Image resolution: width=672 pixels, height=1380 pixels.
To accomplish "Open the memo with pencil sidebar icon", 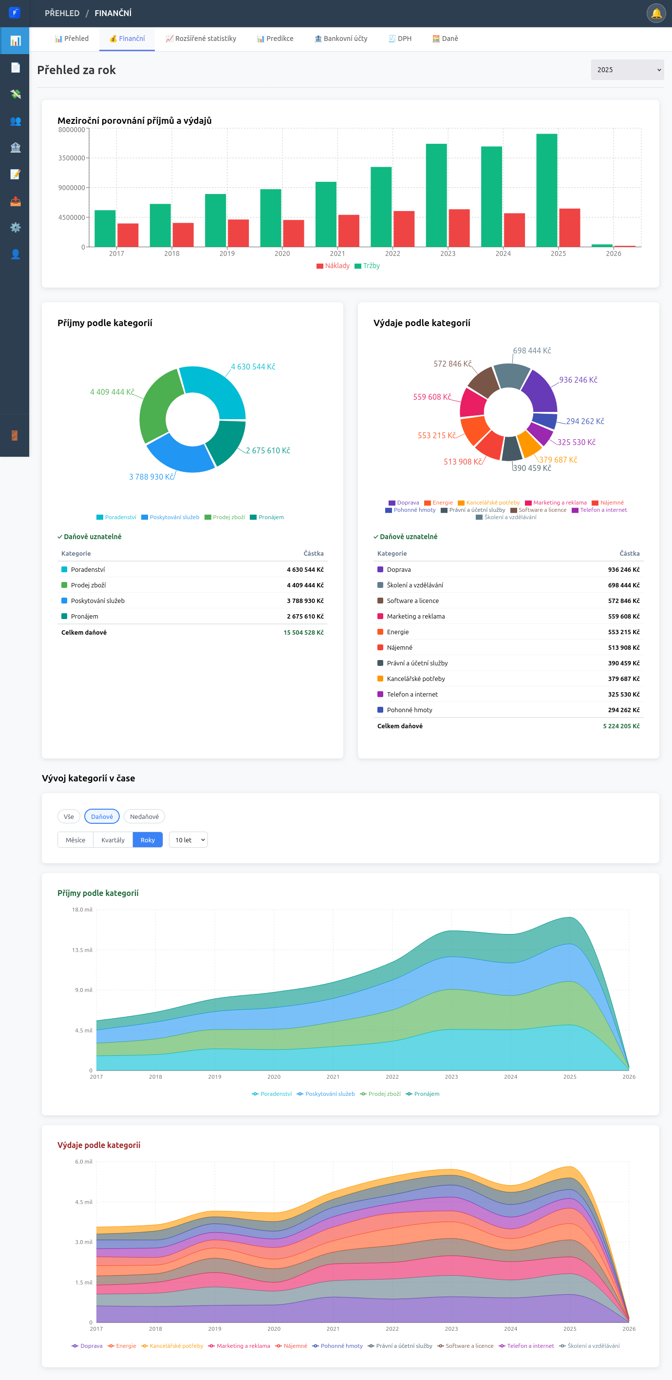I will click(15, 174).
